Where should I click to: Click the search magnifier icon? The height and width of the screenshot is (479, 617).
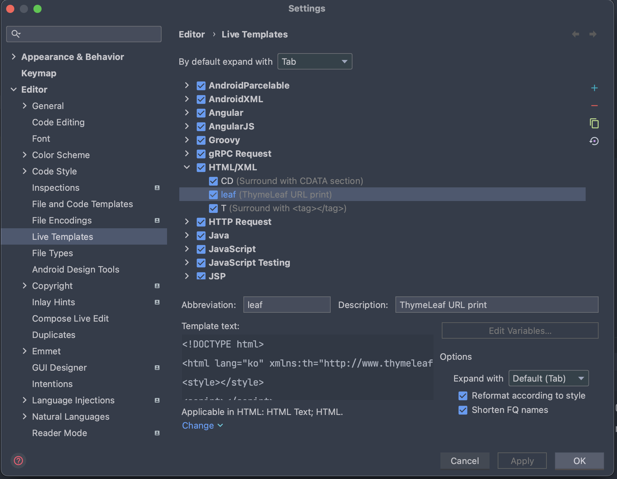coord(16,34)
